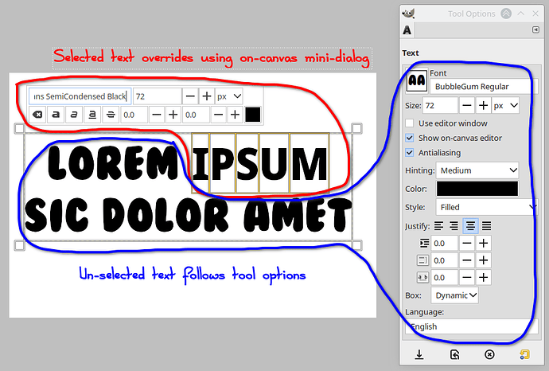Screen dimensions: 549x371
Task: Click the line spacing 0.0 field
Action: (444, 260)
